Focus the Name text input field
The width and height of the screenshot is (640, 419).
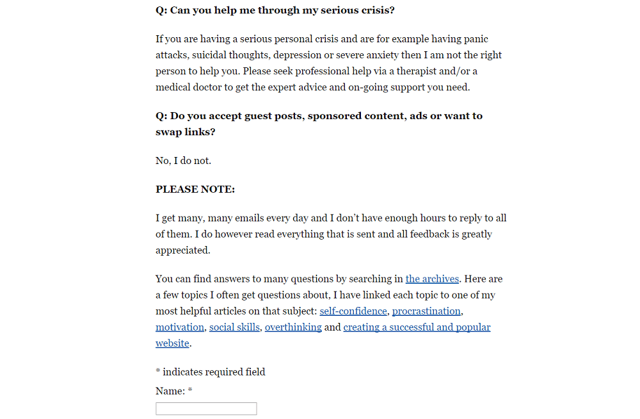tap(206, 409)
